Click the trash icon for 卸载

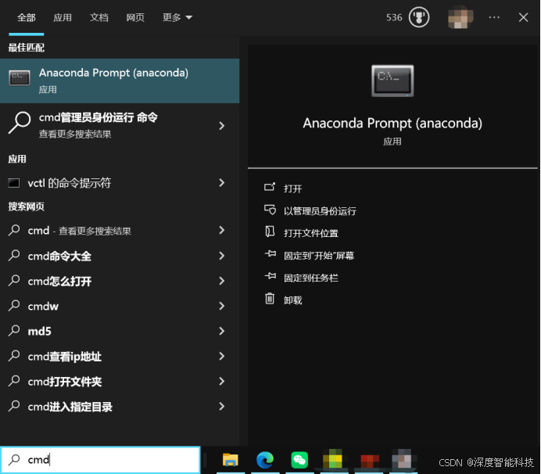[270, 299]
